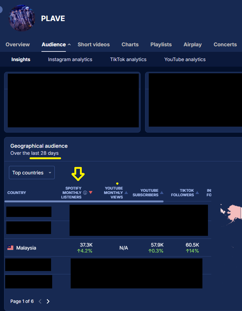Click the Over the last 28 days text
Image resolution: width=242 pixels, height=311 pixels.
click(34, 153)
